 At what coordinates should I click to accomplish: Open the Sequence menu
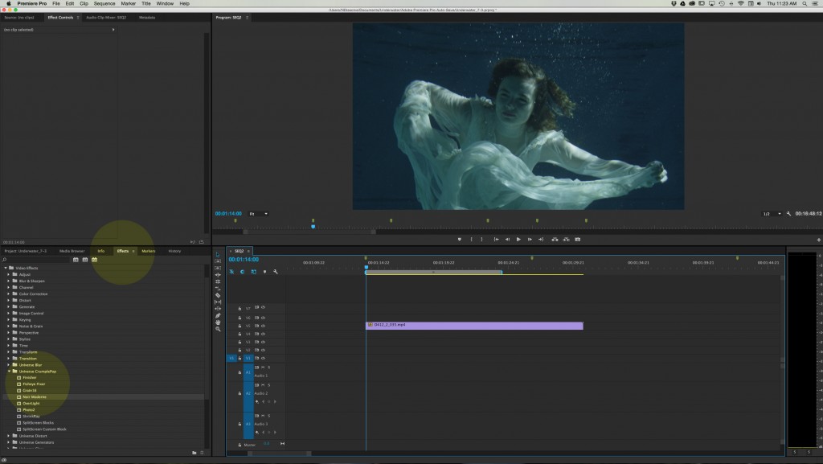pos(104,3)
